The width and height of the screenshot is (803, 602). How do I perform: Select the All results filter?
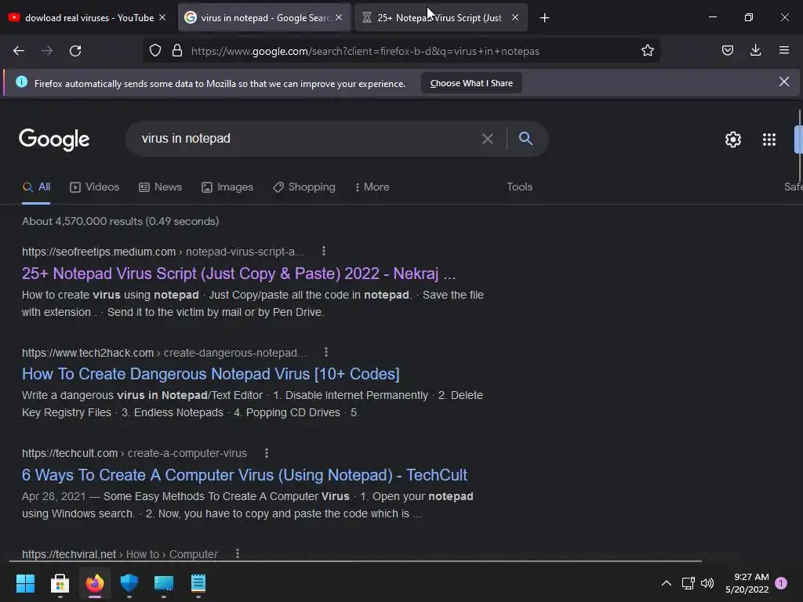[36, 187]
